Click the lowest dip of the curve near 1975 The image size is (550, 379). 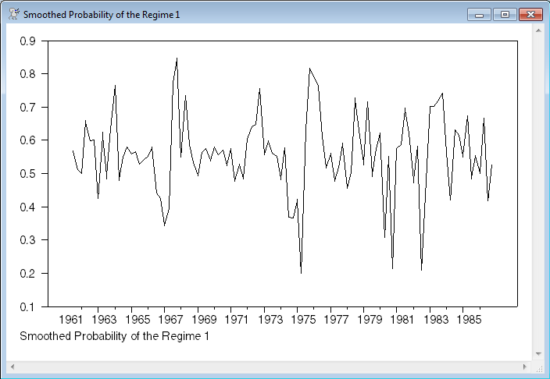click(301, 273)
